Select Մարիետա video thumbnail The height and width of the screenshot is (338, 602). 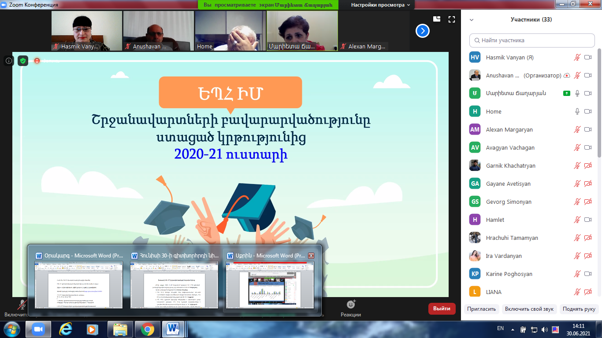(x=302, y=31)
